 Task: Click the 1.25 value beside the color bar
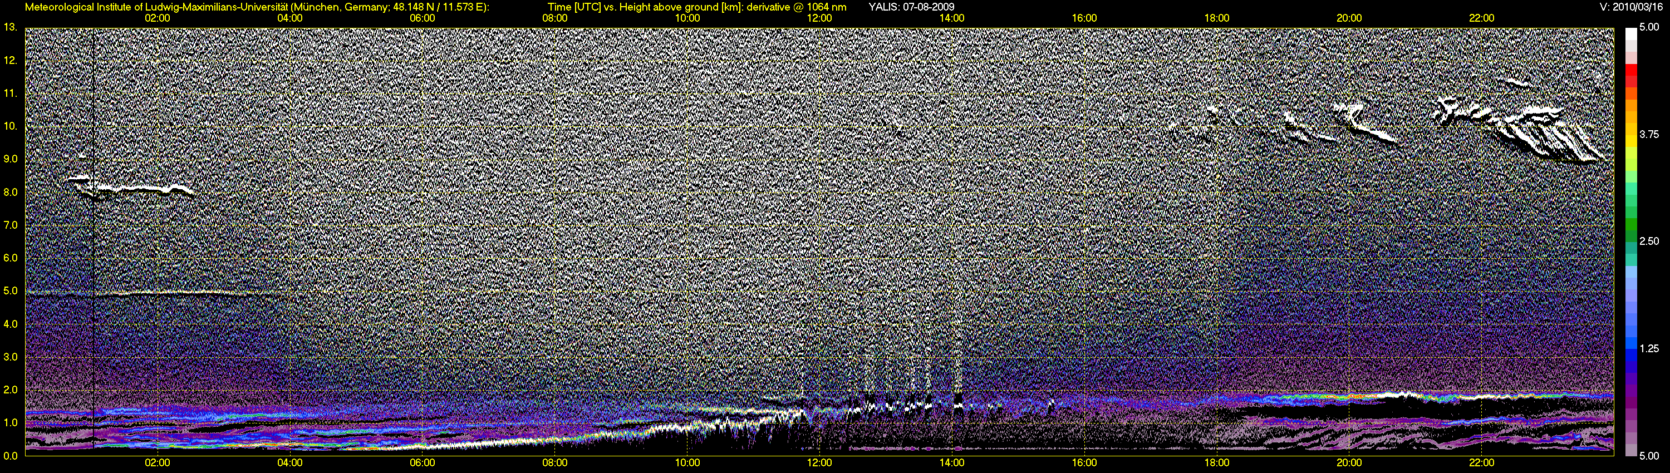coord(1649,348)
